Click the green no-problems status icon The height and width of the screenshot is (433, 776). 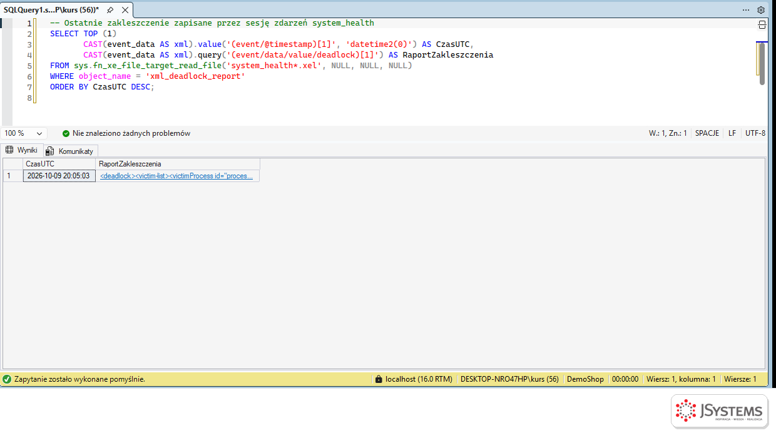click(66, 133)
